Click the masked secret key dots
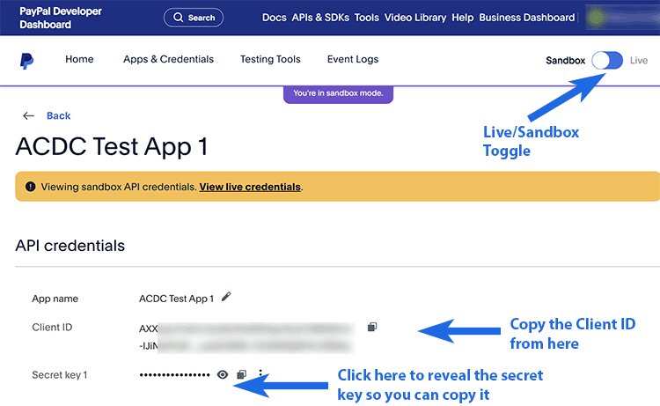Viewport: 660px width, 406px height. (x=175, y=374)
